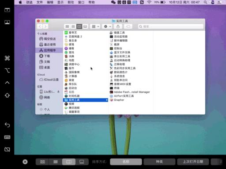226x169 pixels.
Task: Click the Finder search field
Action: coord(171,26)
